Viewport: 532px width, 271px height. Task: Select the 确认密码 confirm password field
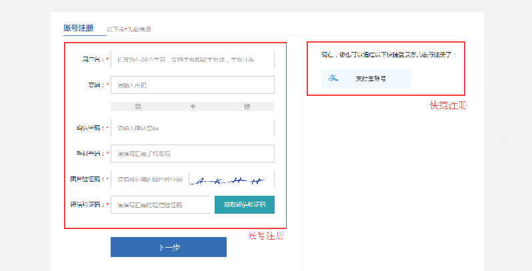(193, 127)
